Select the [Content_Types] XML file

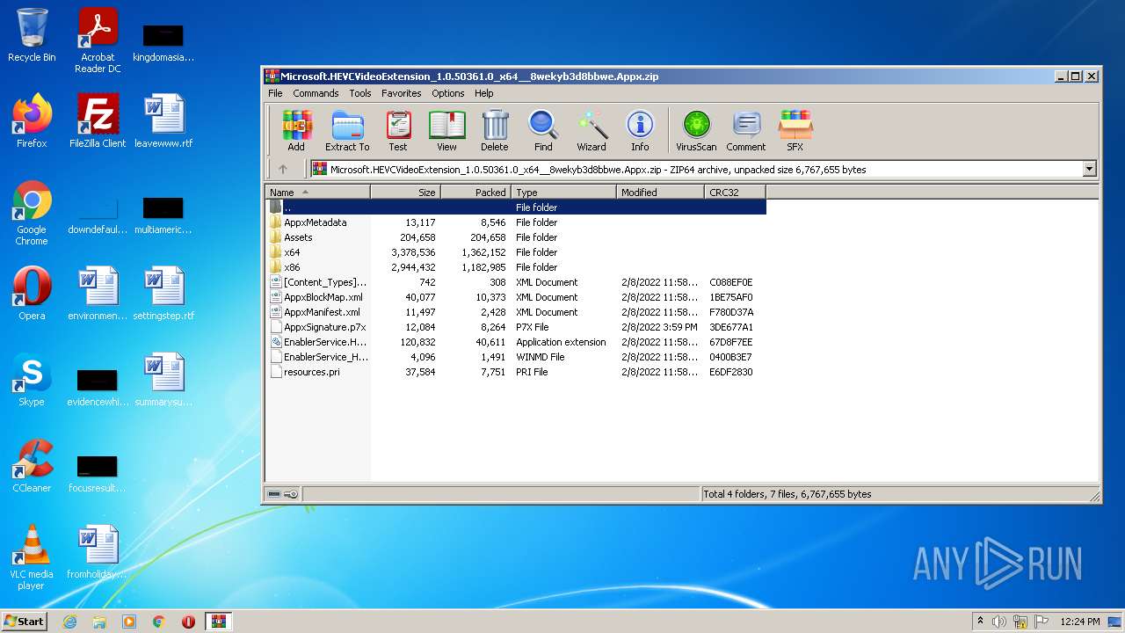[516, 282]
